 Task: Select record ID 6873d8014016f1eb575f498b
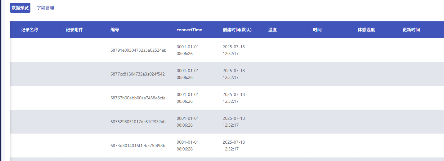(x=138, y=146)
